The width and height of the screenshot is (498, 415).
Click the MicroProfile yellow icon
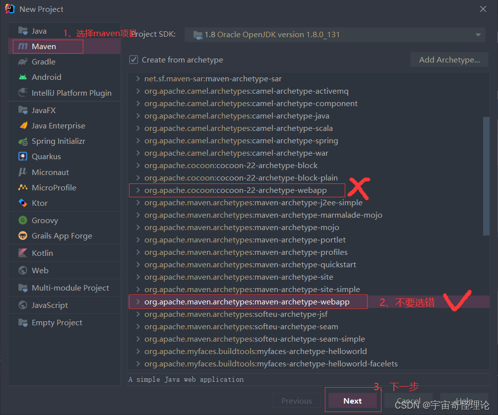click(x=23, y=187)
